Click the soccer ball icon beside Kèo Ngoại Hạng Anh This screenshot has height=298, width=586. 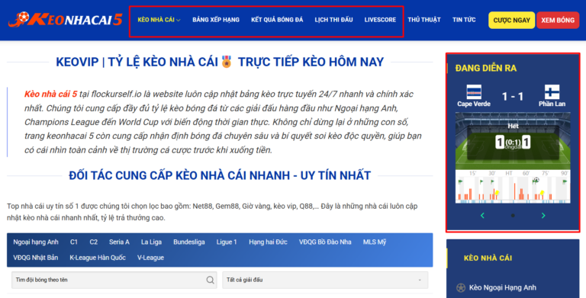(x=460, y=287)
